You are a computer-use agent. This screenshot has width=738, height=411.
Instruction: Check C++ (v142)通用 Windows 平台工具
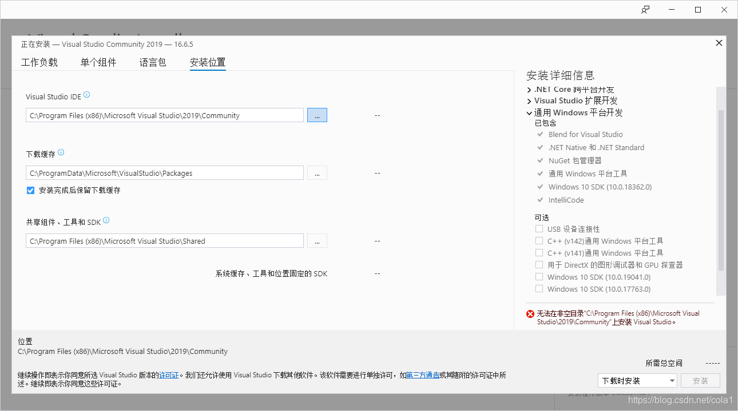click(x=539, y=241)
